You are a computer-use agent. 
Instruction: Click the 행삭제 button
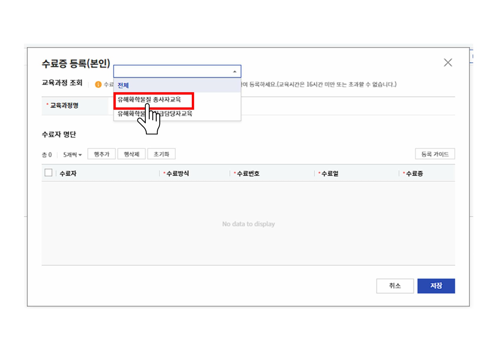pos(131,154)
